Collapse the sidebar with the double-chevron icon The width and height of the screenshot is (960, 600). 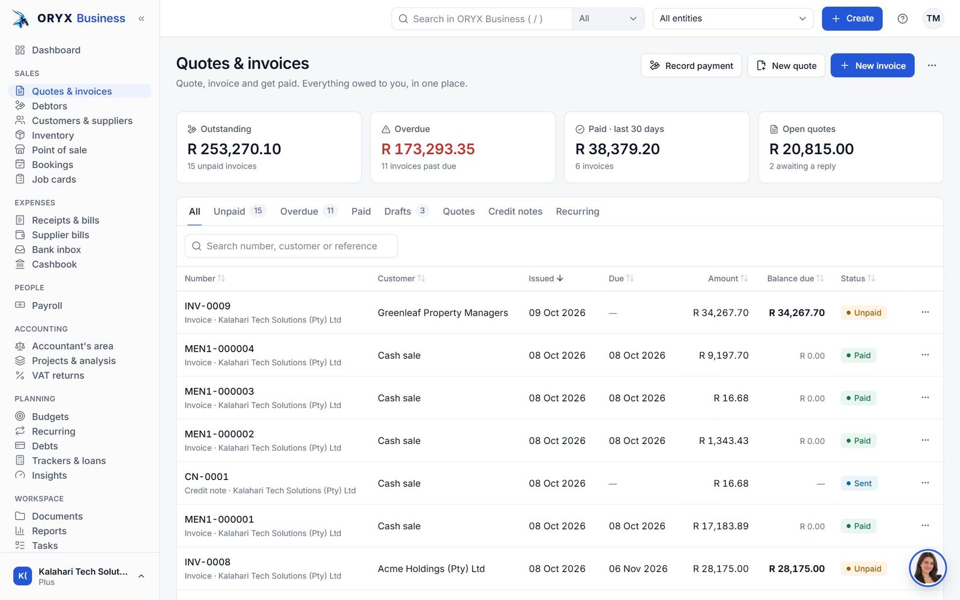pyautogui.click(x=142, y=19)
